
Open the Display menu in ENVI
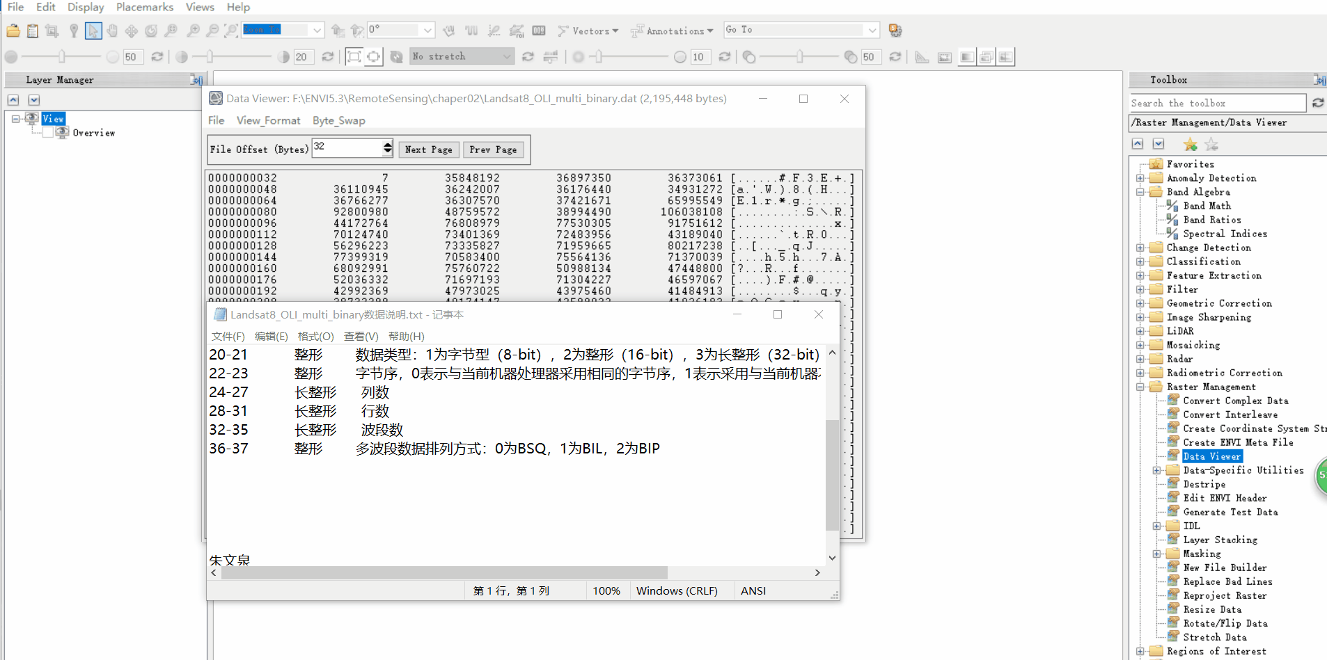(86, 7)
